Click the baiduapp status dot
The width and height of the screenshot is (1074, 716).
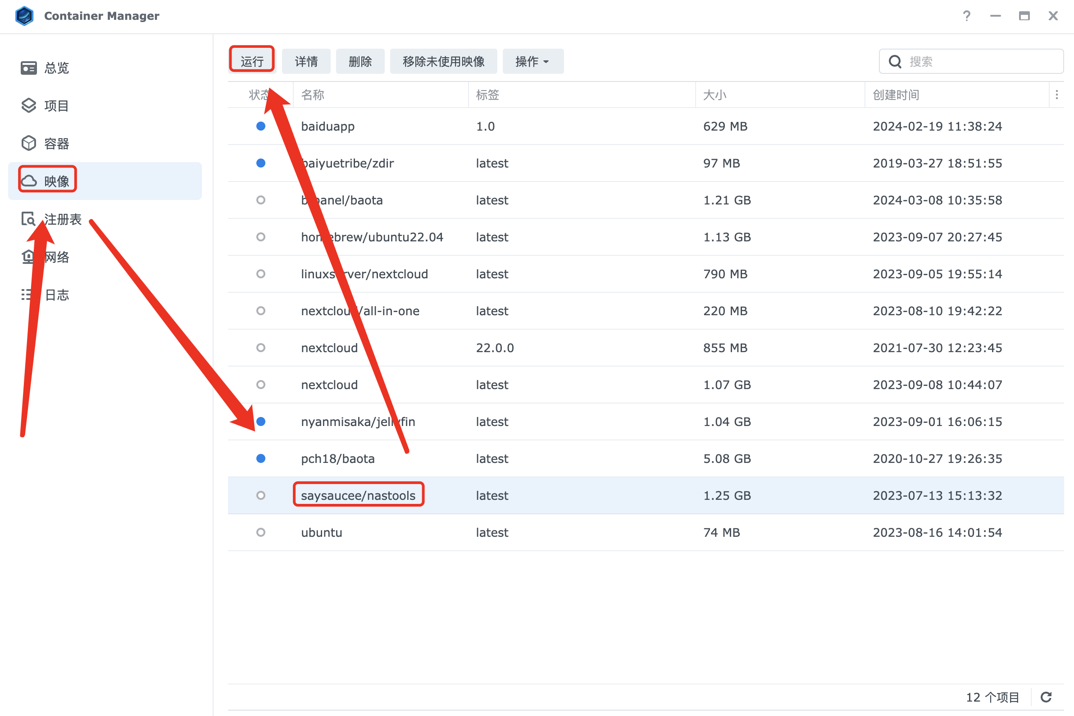261,126
